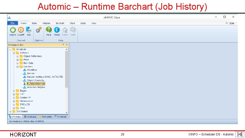Click the Scheduler folder icon
Screen dimensions: 245x138
14,49
